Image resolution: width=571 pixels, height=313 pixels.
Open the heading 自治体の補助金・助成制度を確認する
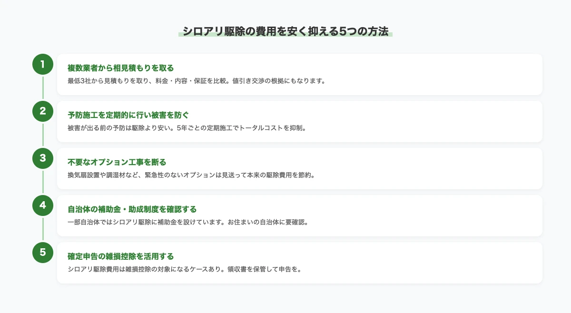132,209
